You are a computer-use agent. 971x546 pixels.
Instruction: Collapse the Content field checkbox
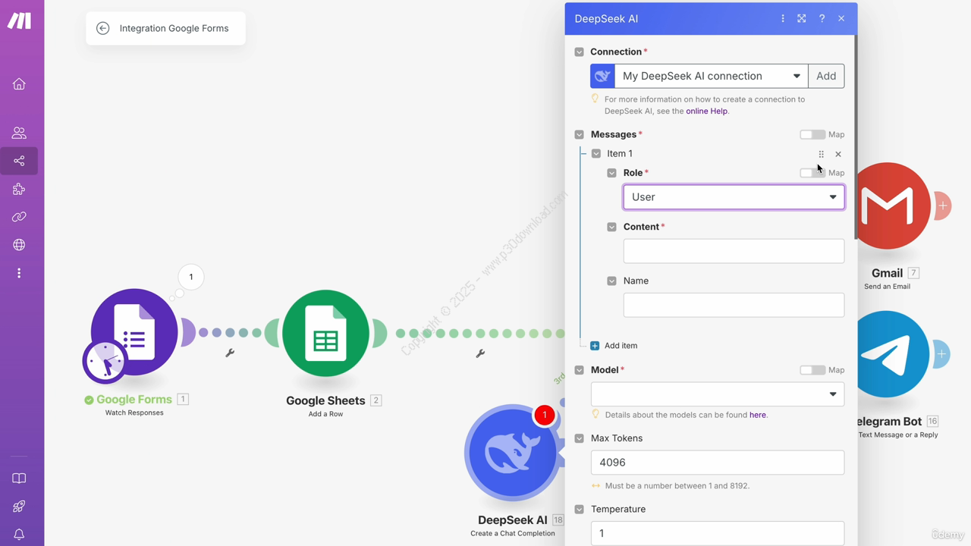pyautogui.click(x=612, y=227)
